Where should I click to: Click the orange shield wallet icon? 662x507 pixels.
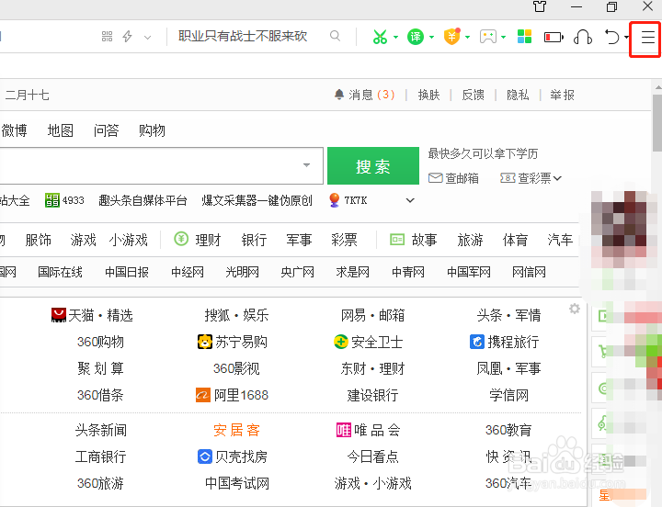451,37
